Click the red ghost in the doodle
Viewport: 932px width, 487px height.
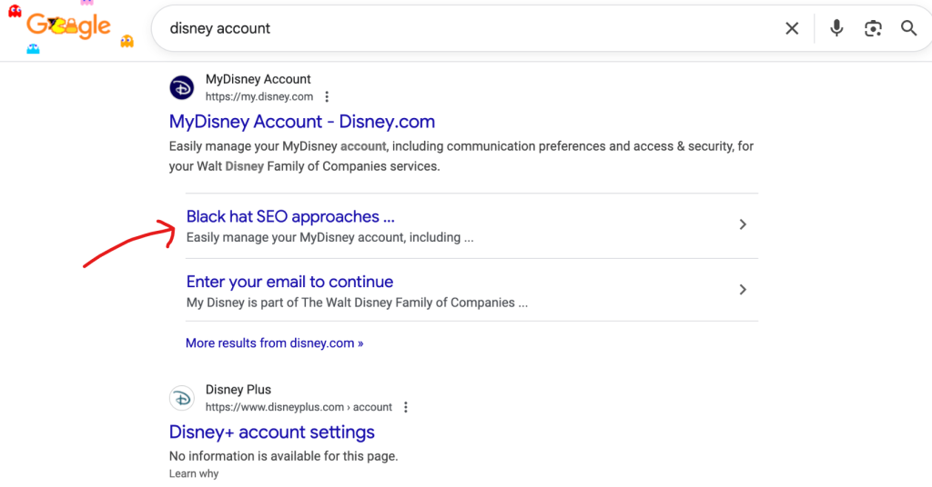(15, 10)
